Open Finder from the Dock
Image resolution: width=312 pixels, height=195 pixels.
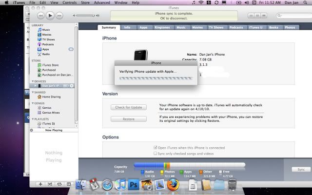coord(81,185)
